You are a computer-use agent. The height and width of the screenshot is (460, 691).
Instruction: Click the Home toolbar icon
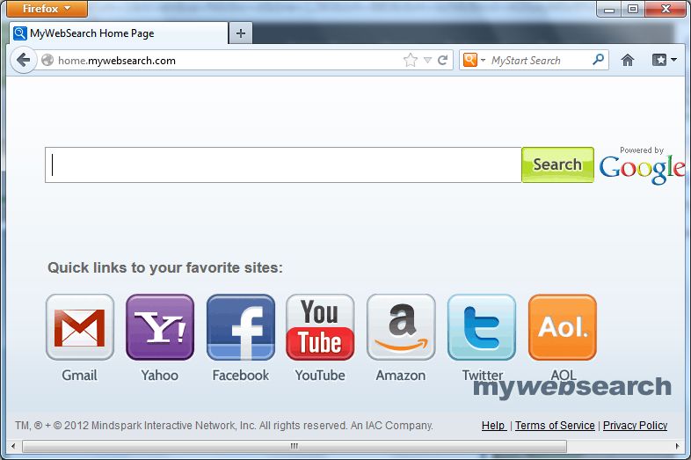click(628, 60)
